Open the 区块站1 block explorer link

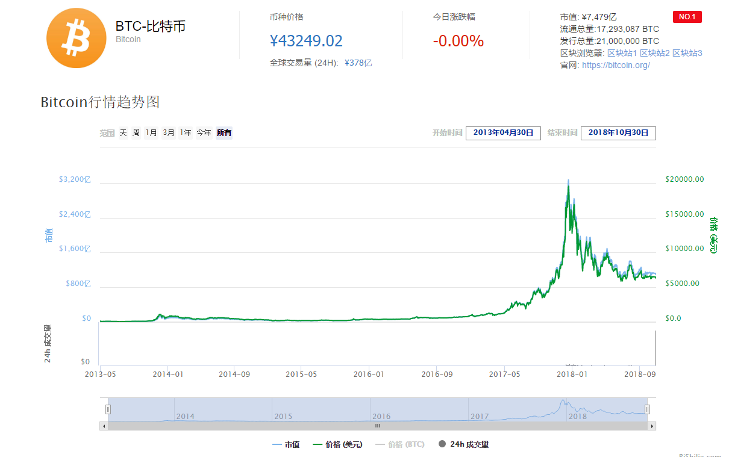pos(622,53)
